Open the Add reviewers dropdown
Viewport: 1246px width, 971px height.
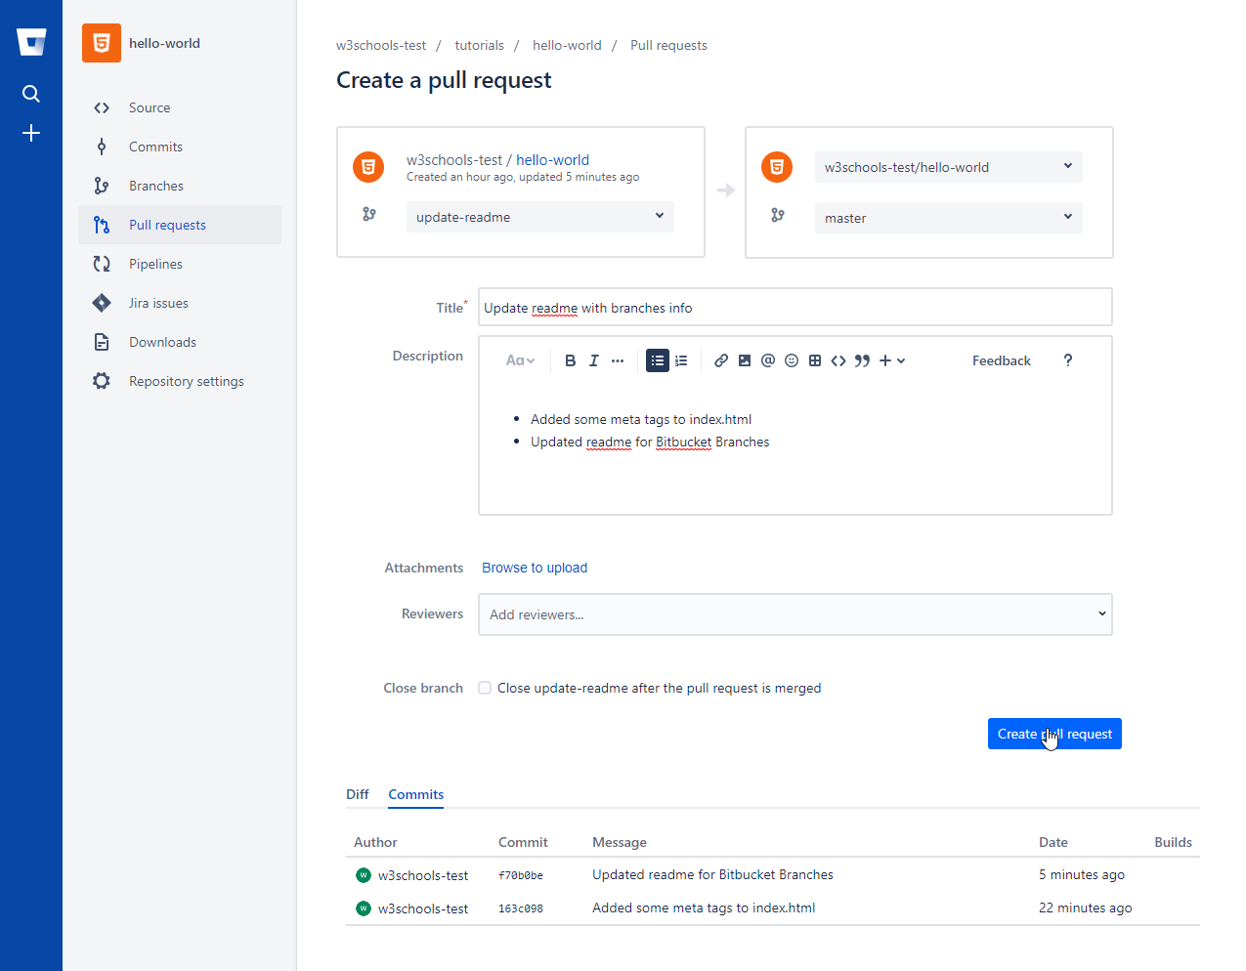tap(795, 614)
